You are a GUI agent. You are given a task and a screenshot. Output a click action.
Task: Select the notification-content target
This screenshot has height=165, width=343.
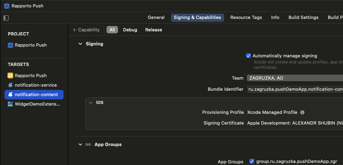tap(34, 94)
